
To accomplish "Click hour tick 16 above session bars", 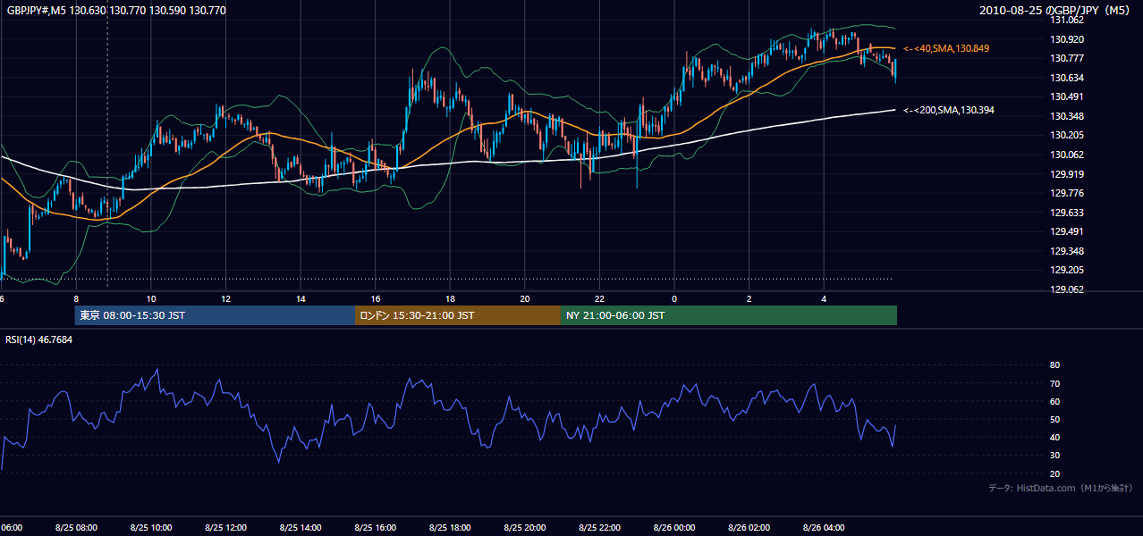I will [x=376, y=298].
